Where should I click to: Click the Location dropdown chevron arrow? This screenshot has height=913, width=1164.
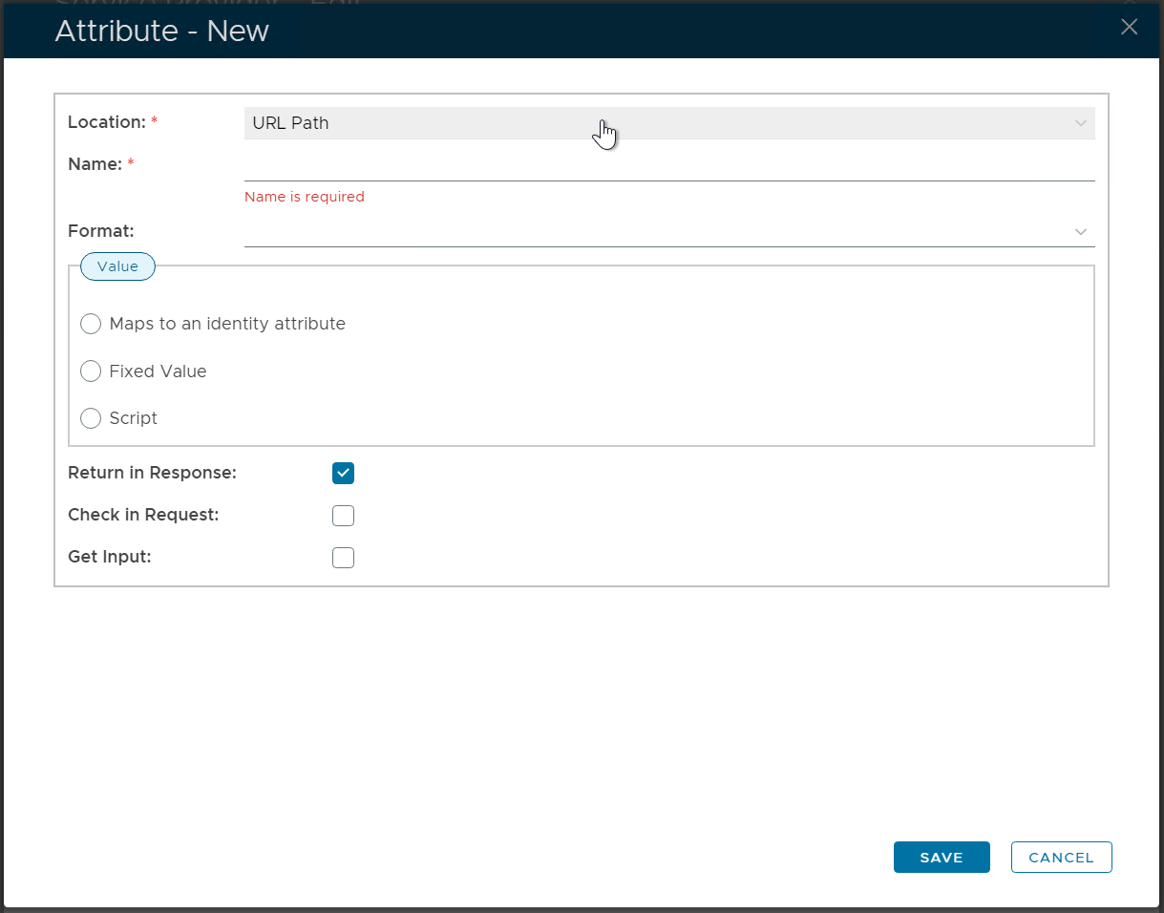pyautogui.click(x=1081, y=123)
